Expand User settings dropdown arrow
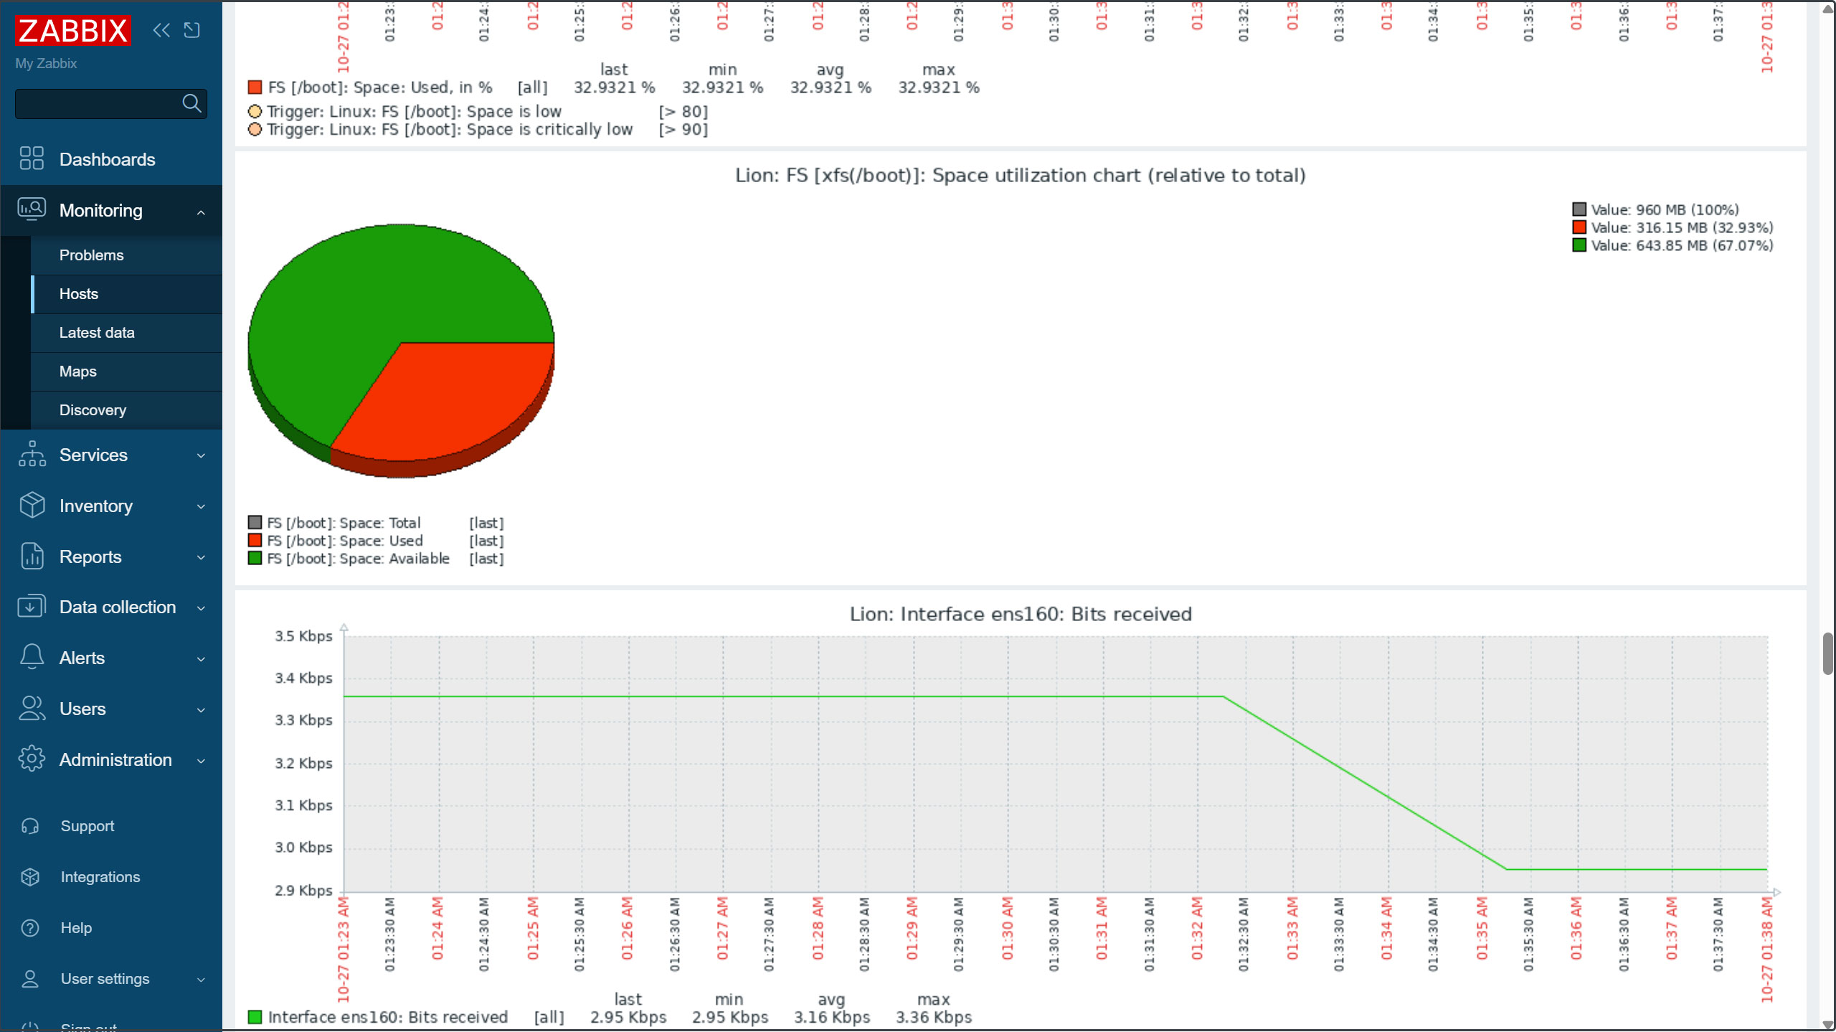1836x1032 pixels. (x=201, y=980)
